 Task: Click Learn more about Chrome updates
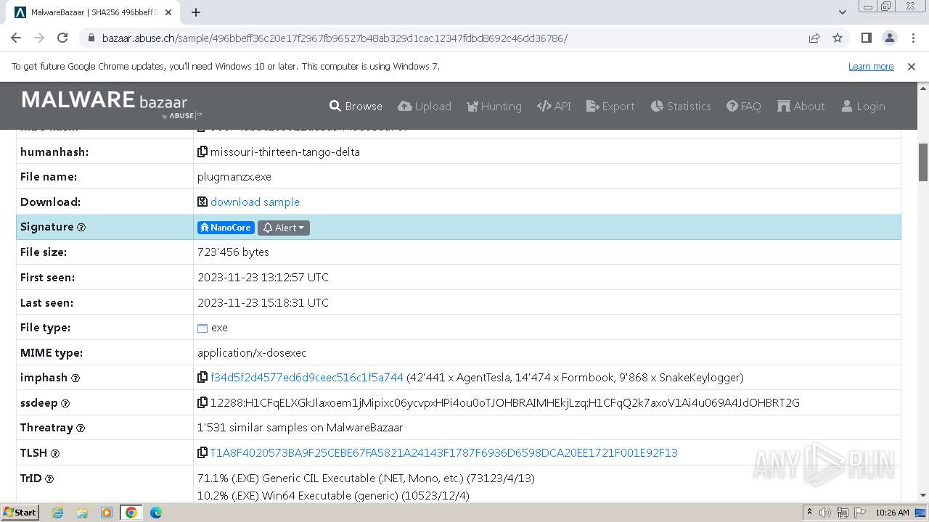tap(871, 67)
